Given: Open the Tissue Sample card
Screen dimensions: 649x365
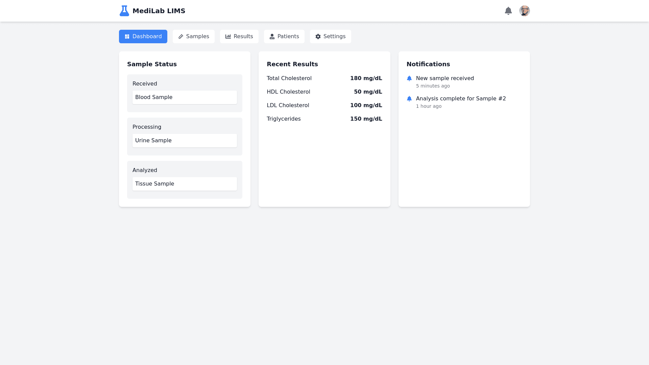Looking at the screenshot, I should [x=185, y=184].
